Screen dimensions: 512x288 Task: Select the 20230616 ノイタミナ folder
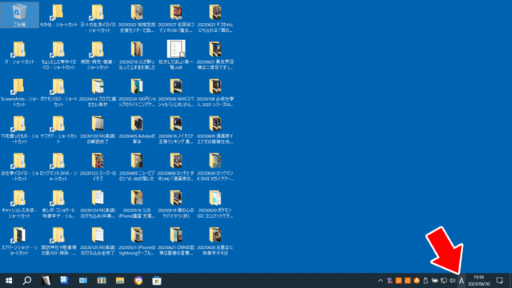coord(176,129)
